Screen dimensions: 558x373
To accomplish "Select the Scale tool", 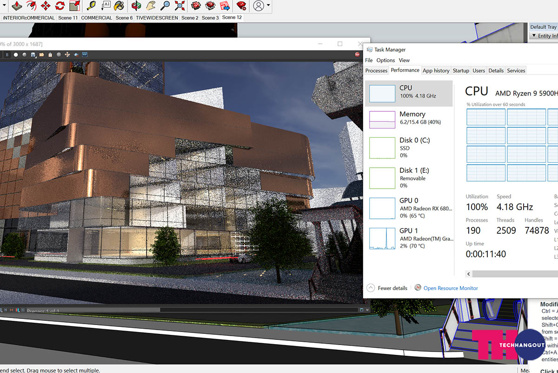I will (x=74, y=6).
